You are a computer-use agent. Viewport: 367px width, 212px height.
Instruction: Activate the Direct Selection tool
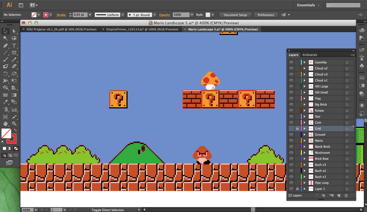coord(14,31)
